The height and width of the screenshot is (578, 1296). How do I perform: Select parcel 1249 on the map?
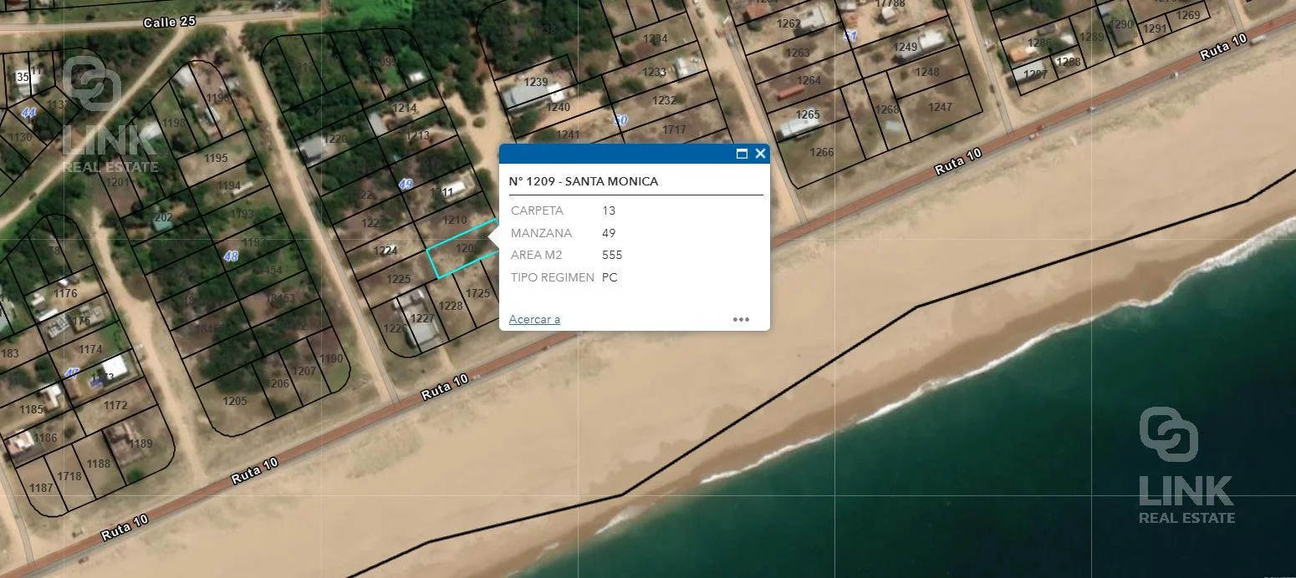tap(905, 47)
